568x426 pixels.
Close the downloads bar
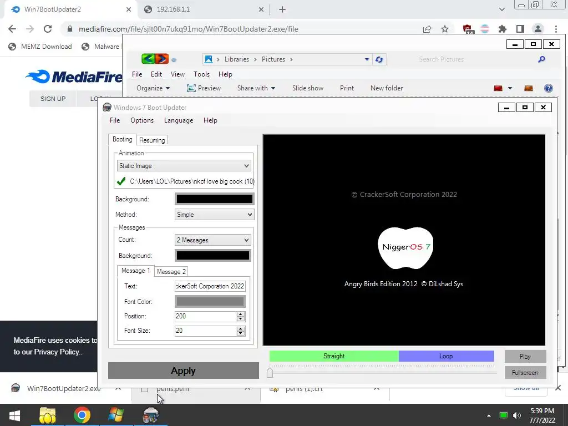[x=558, y=388]
